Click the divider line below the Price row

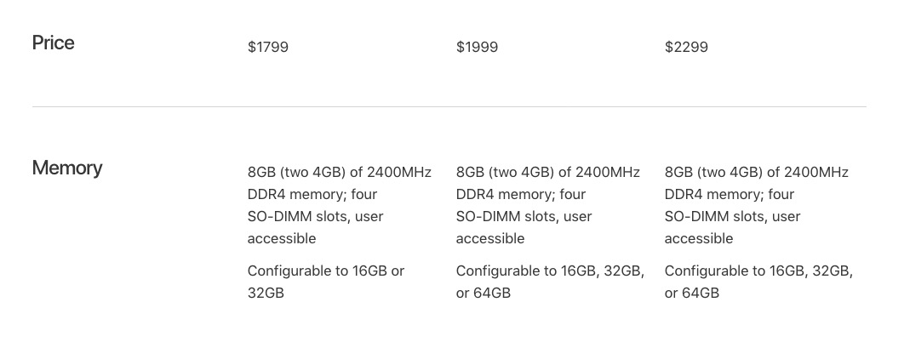449,106
